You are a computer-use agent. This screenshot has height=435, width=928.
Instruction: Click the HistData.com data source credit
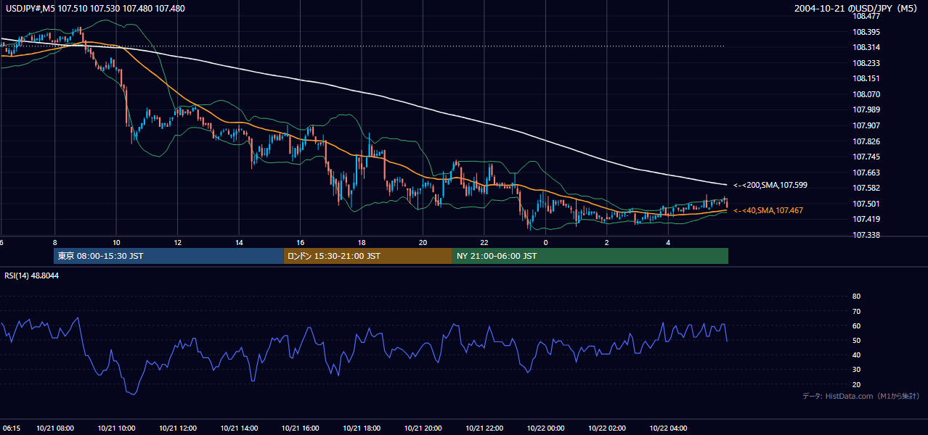pyautogui.click(x=861, y=396)
